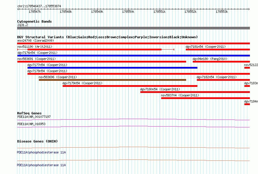258x174 pixels.
Task: Select blue gain bar dgv7177n54
Action: 112,68
